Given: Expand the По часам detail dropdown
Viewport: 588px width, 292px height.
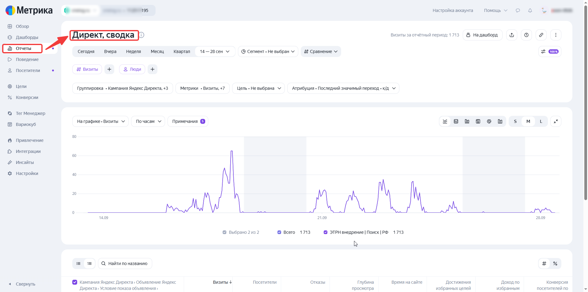Looking at the screenshot, I should tap(148, 121).
